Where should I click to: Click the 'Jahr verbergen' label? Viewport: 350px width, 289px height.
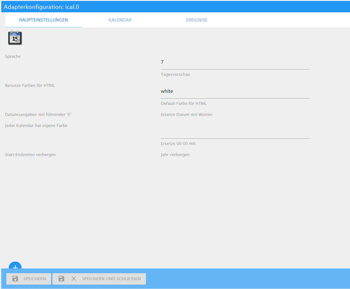(x=175, y=155)
